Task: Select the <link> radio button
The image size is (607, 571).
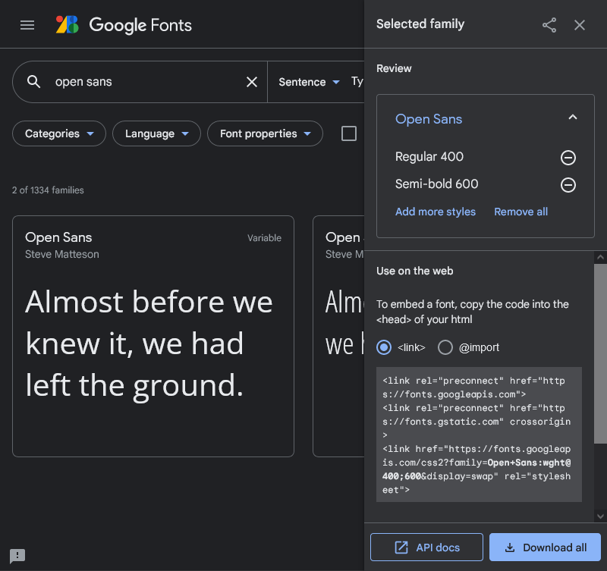Action: tap(384, 347)
